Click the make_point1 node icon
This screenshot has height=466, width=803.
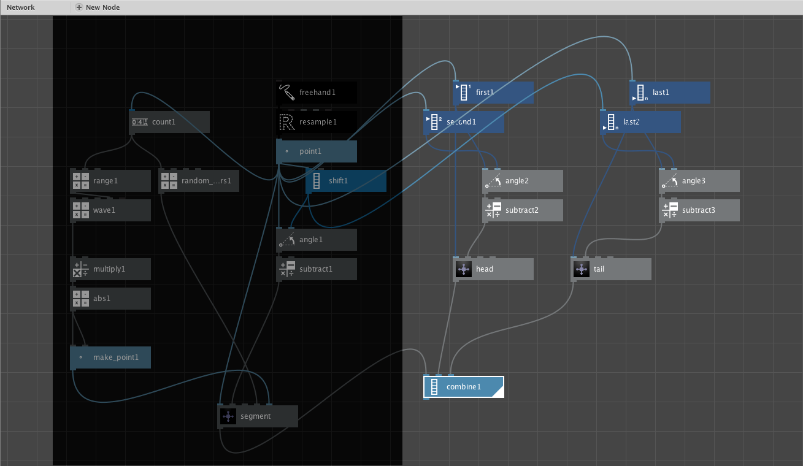pyautogui.click(x=81, y=357)
